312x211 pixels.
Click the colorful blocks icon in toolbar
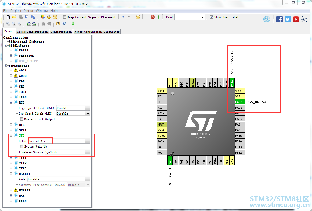[43, 17]
